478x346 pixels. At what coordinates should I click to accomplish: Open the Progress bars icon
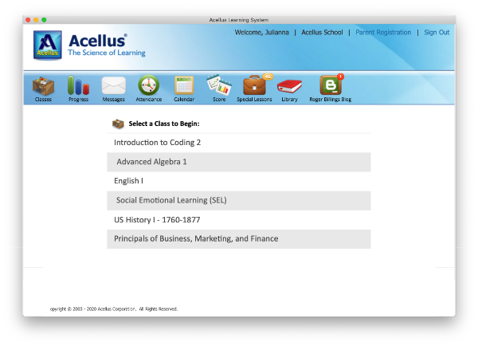78,85
